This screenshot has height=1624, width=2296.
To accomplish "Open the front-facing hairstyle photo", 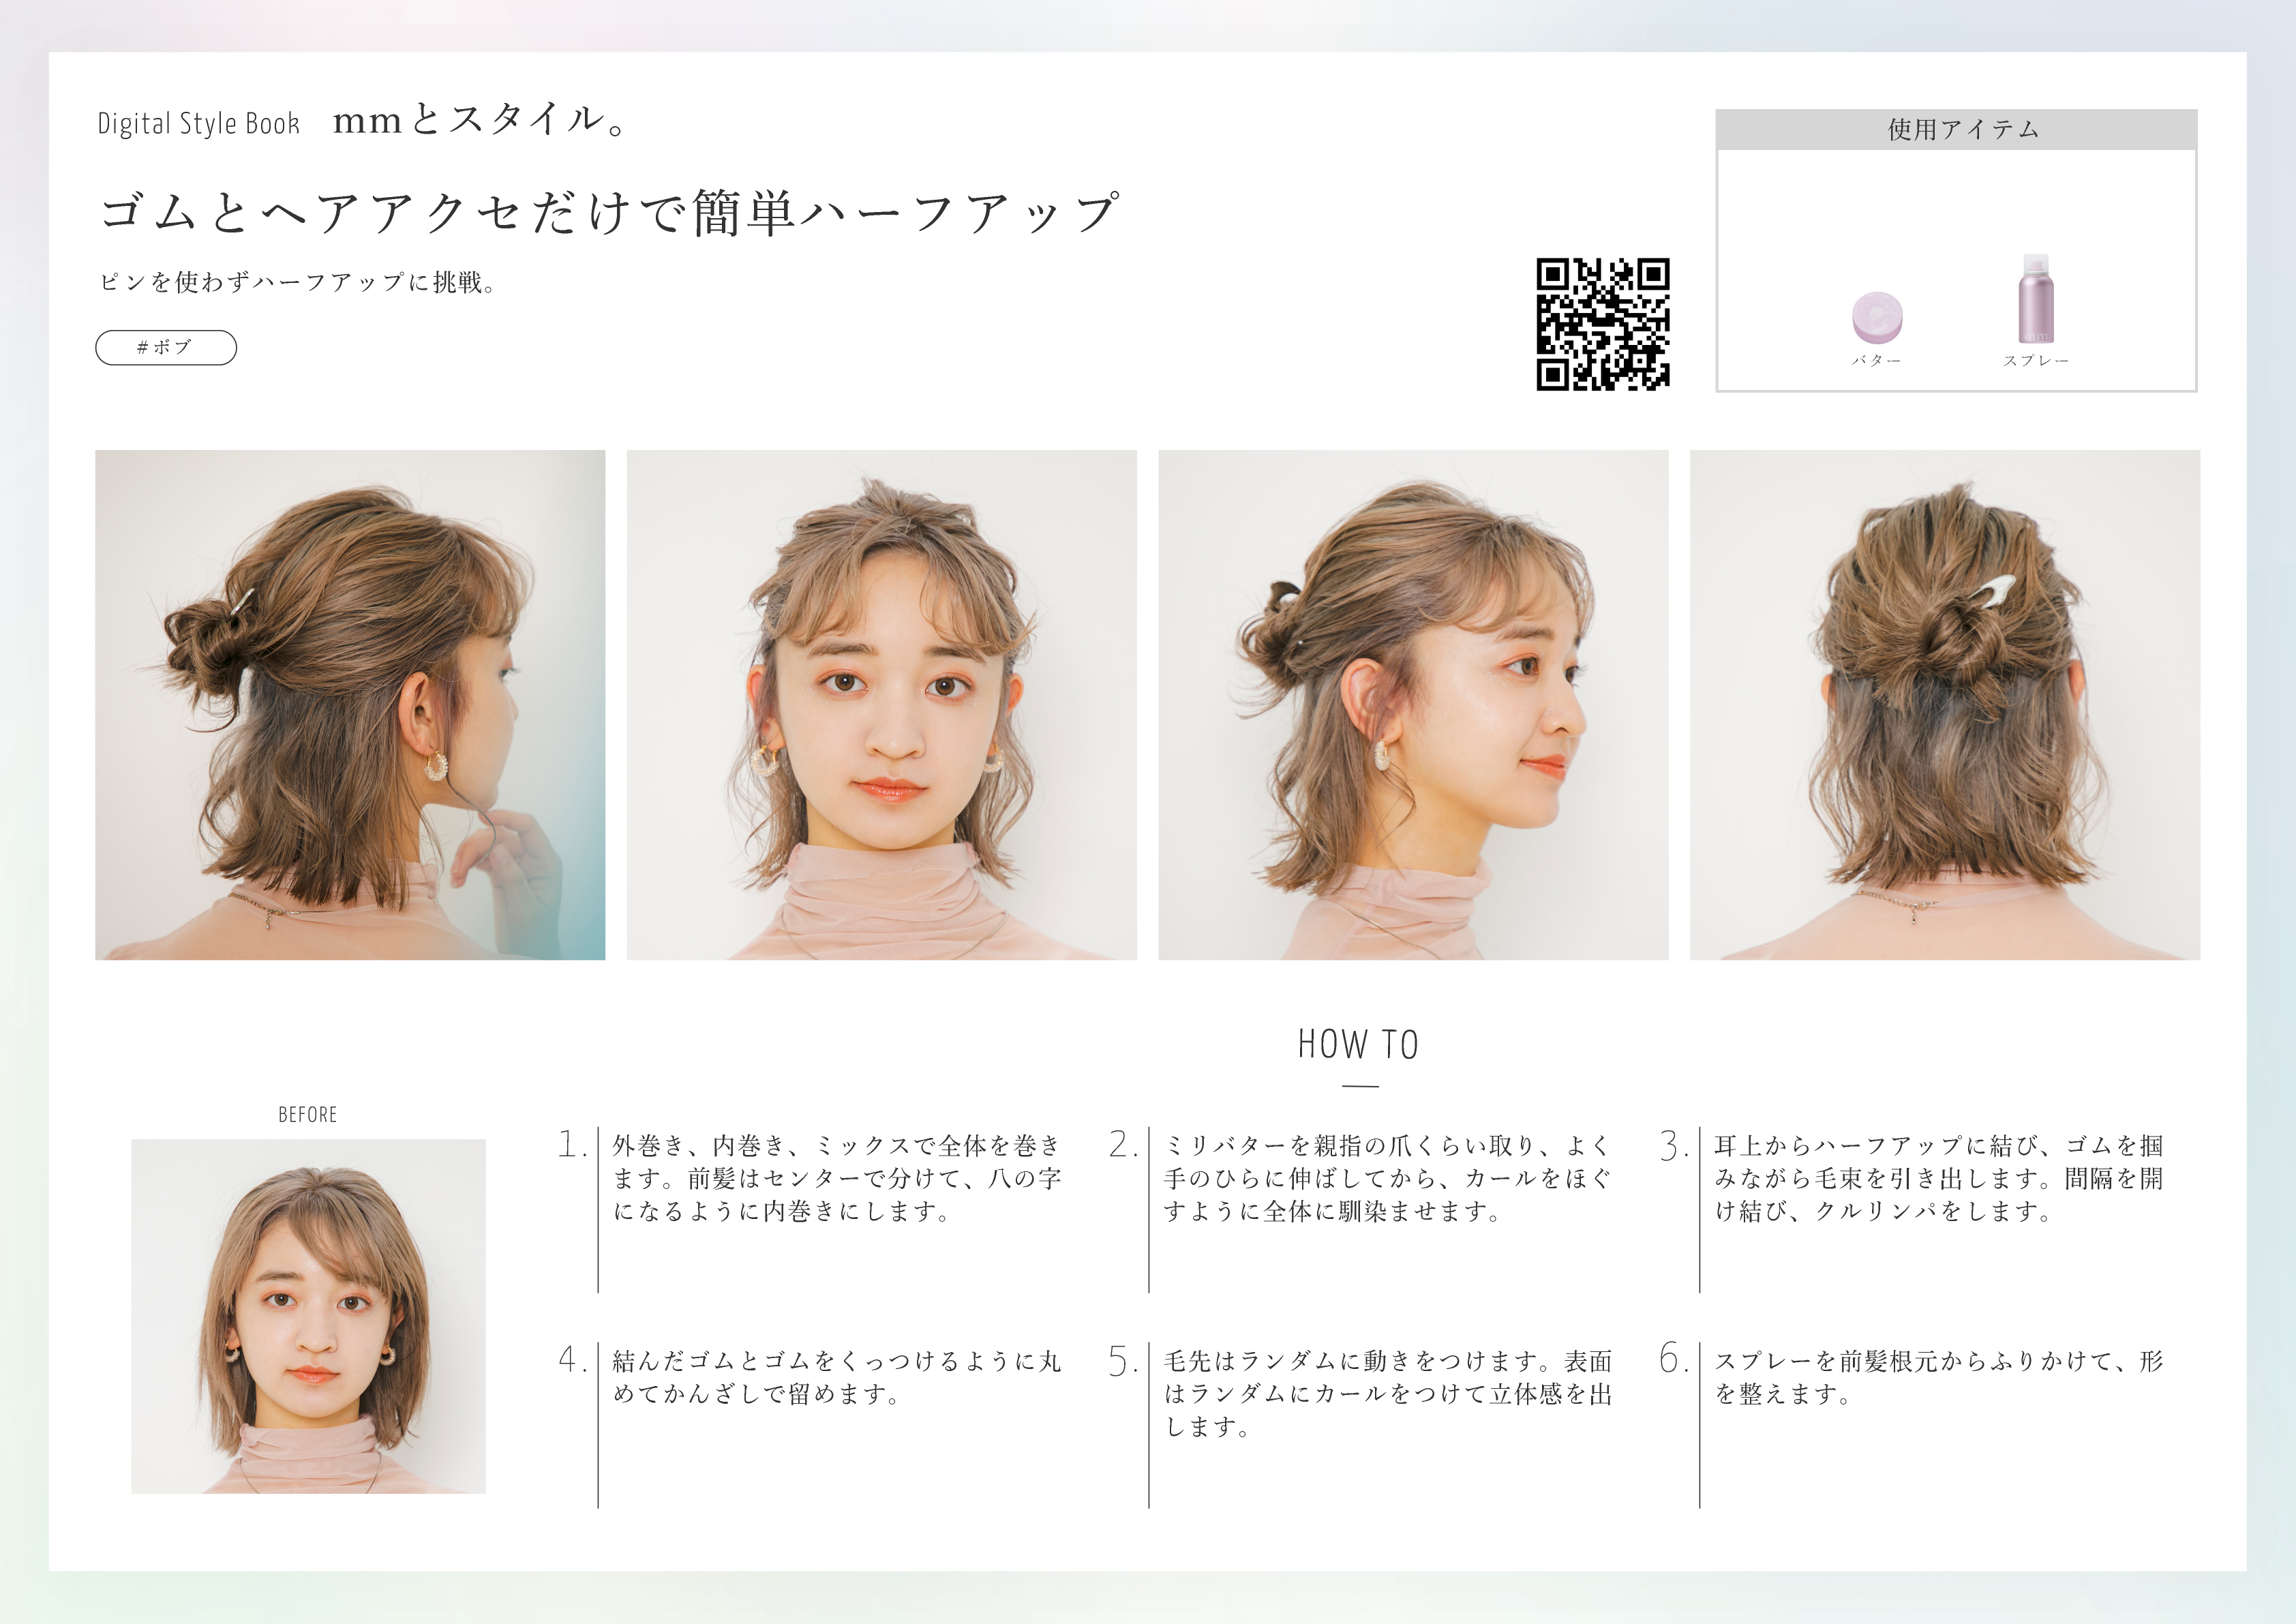I will [881, 704].
